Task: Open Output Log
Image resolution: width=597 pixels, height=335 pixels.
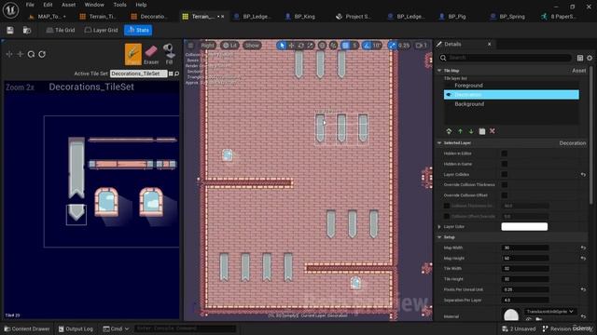Action: coord(76,328)
